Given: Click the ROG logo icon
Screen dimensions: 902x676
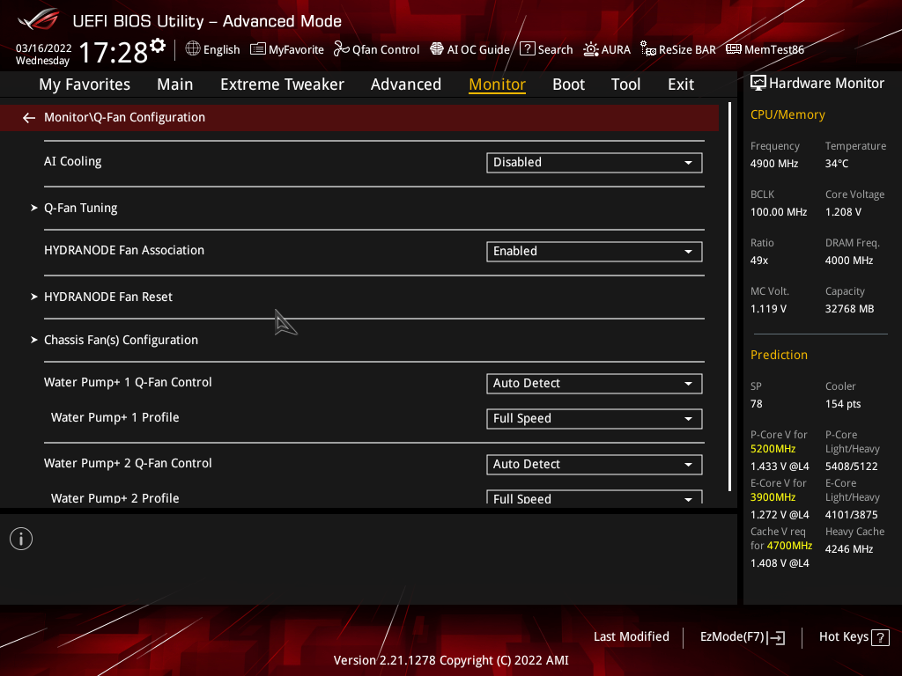Looking at the screenshot, I should pos(39,19).
